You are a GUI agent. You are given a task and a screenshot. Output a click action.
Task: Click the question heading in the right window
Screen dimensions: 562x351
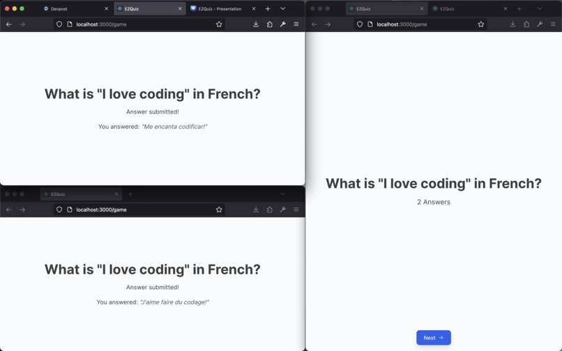pos(434,183)
